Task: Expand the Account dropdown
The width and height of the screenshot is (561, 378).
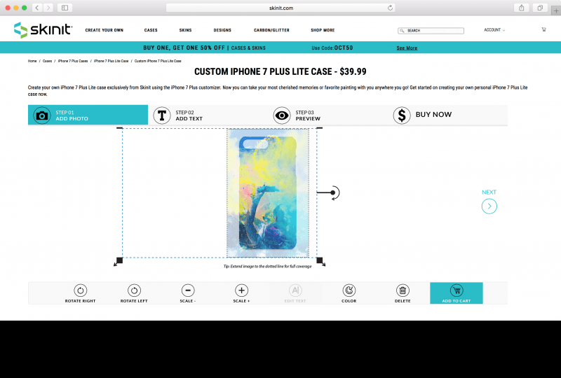Action: tap(494, 30)
